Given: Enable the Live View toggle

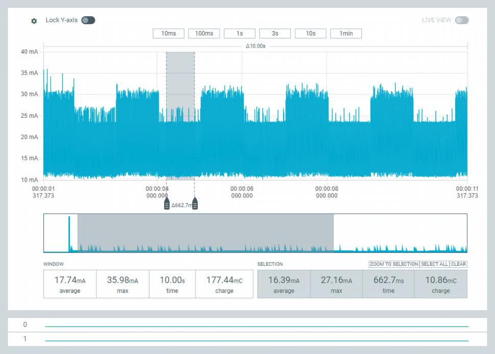Looking at the screenshot, I should coord(461,20).
